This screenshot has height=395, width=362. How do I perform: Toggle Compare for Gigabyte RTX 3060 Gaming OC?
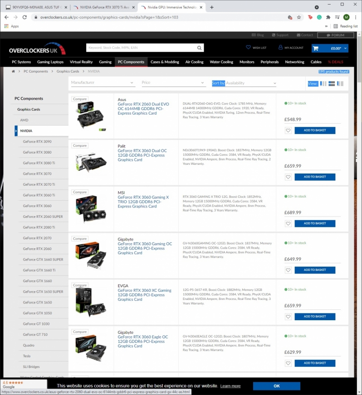tap(80, 239)
